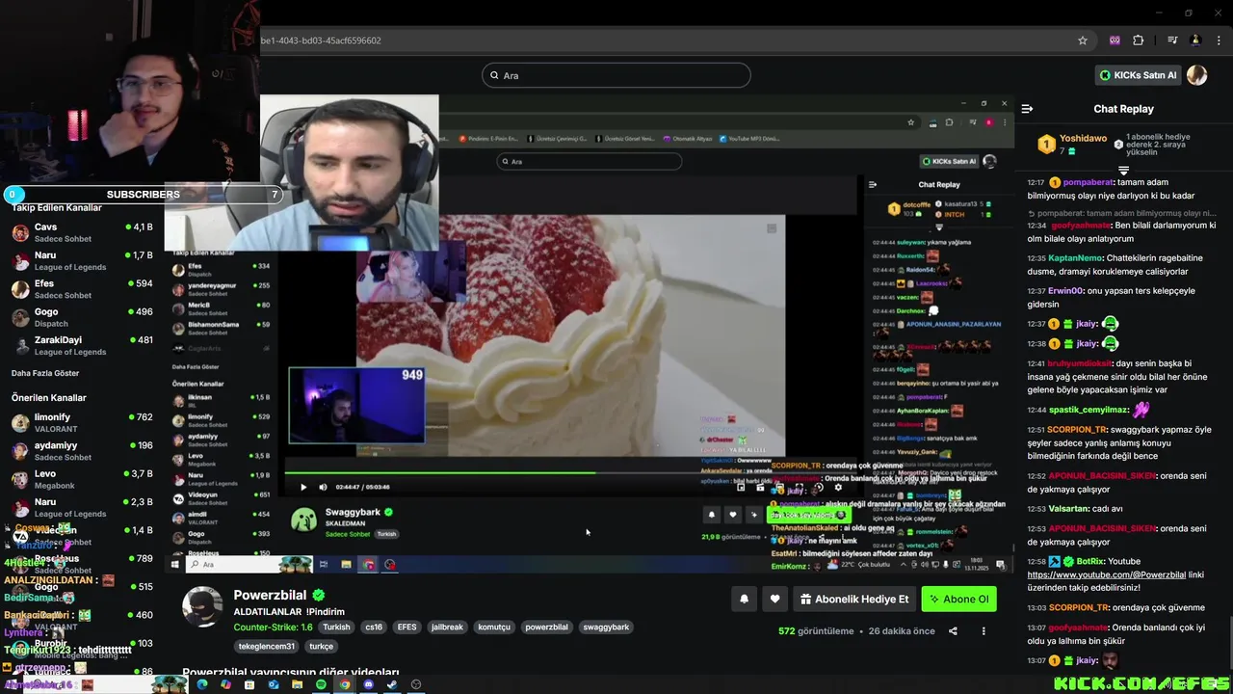This screenshot has width=1233, height=694.
Task: Open the profile avatar menu on Kick
Action: pos(1196,75)
